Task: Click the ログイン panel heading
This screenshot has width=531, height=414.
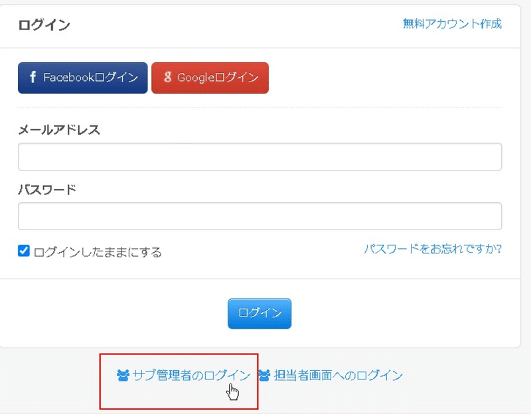Action: pos(44,25)
